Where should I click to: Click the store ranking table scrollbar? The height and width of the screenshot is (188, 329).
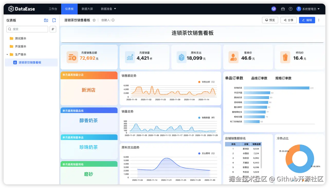tap(261, 158)
